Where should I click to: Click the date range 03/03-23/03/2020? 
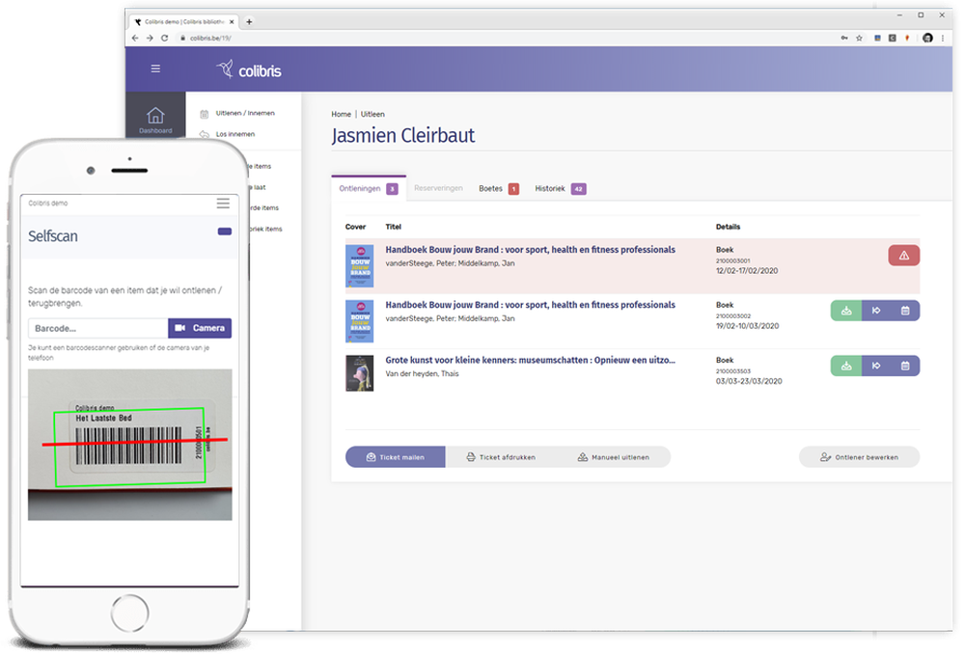point(749,381)
